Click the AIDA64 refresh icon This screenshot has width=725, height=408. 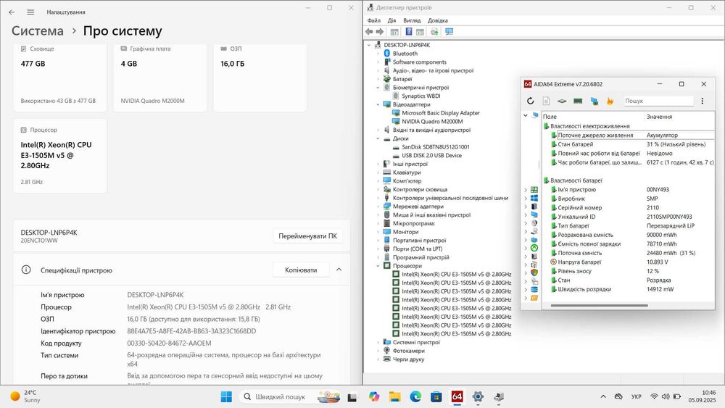(531, 101)
